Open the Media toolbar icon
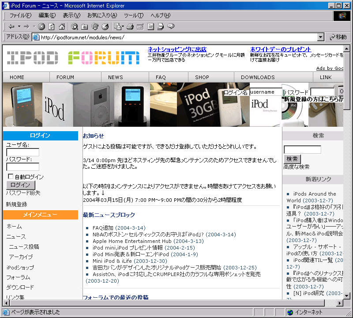Viewport: 353px width, 318px height. 95,26
